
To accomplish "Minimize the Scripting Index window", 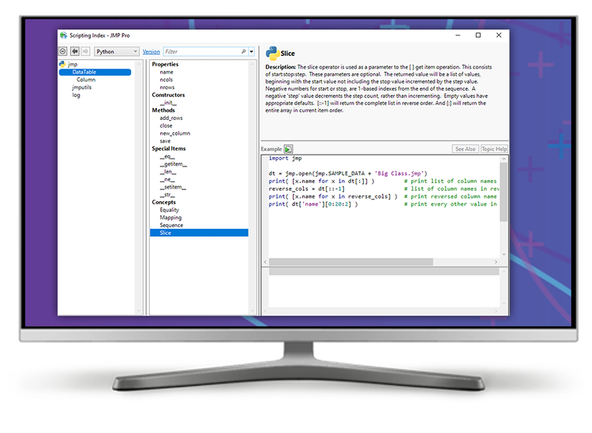I will 458,35.
